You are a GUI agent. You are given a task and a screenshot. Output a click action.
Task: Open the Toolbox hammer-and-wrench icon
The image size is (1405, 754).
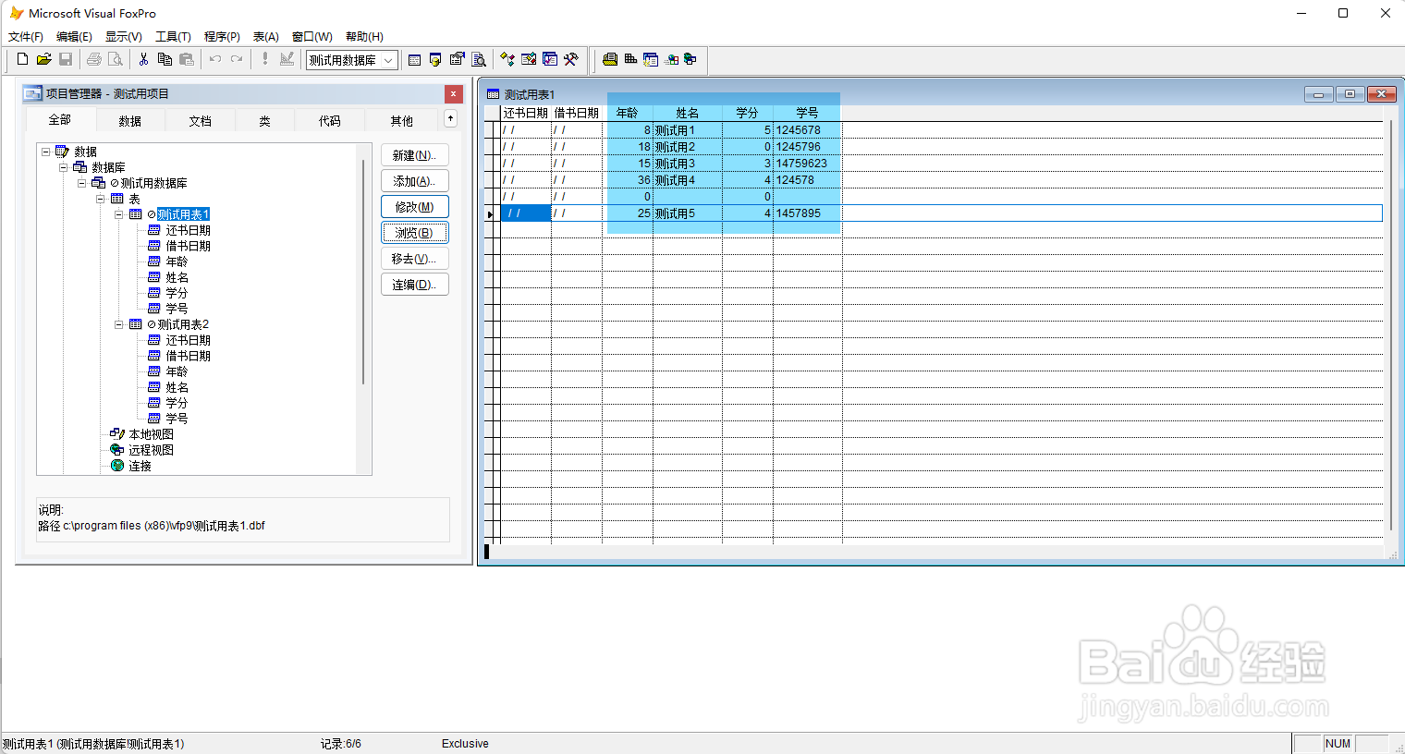pyautogui.click(x=571, y=60)
